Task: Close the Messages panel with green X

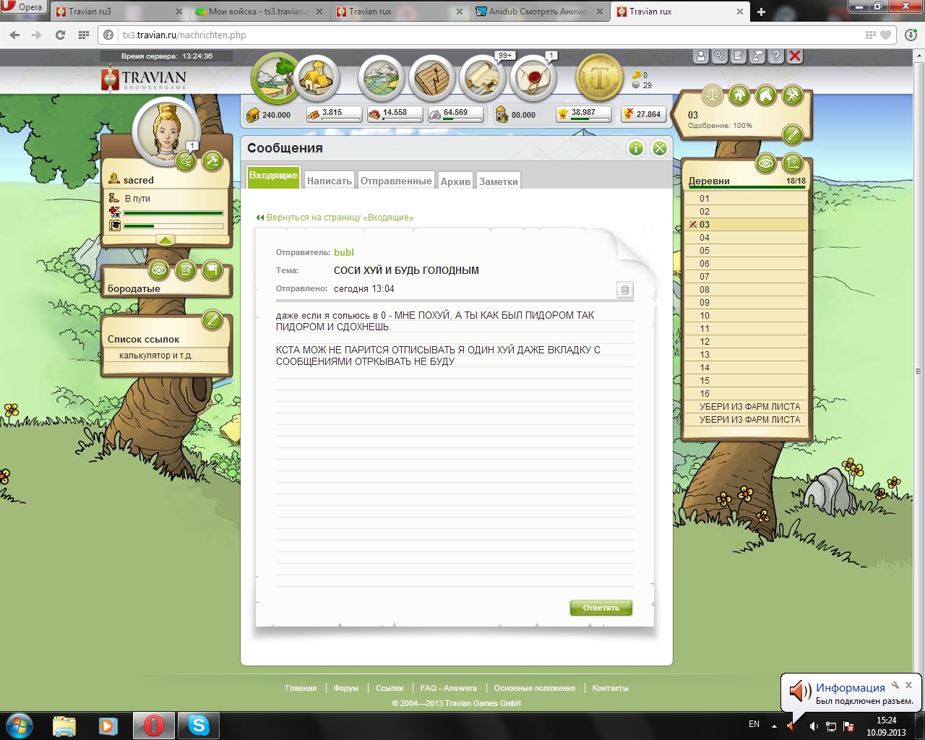Action: pos(660,148)
